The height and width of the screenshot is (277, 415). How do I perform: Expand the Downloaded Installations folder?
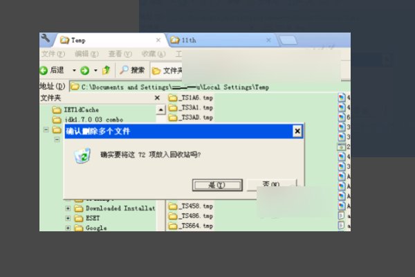tap(68, 208)
